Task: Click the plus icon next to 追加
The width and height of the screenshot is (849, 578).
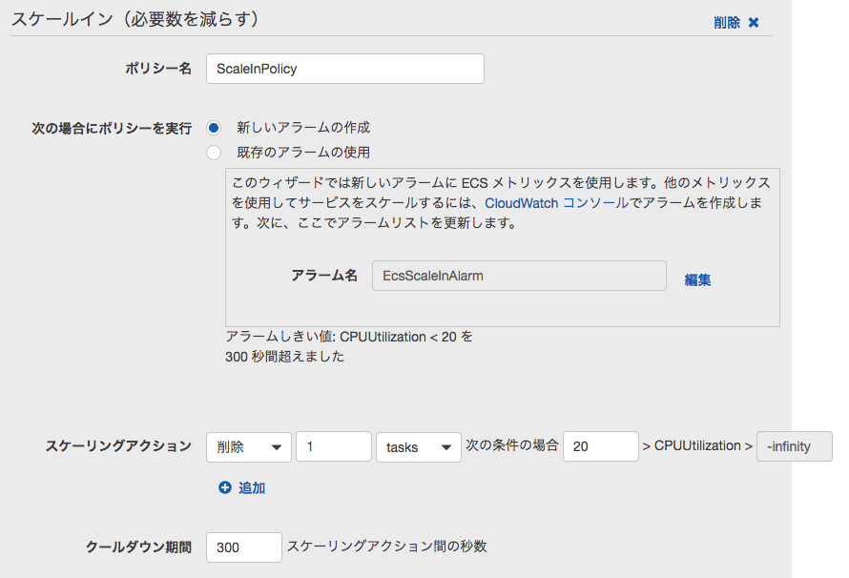Action: click(x=225, y=487)
